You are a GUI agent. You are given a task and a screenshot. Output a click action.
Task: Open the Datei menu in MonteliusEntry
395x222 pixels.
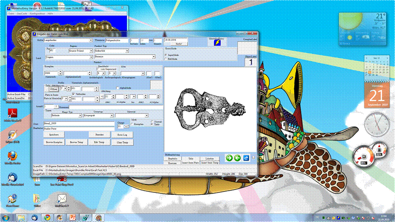pos(11,14)
